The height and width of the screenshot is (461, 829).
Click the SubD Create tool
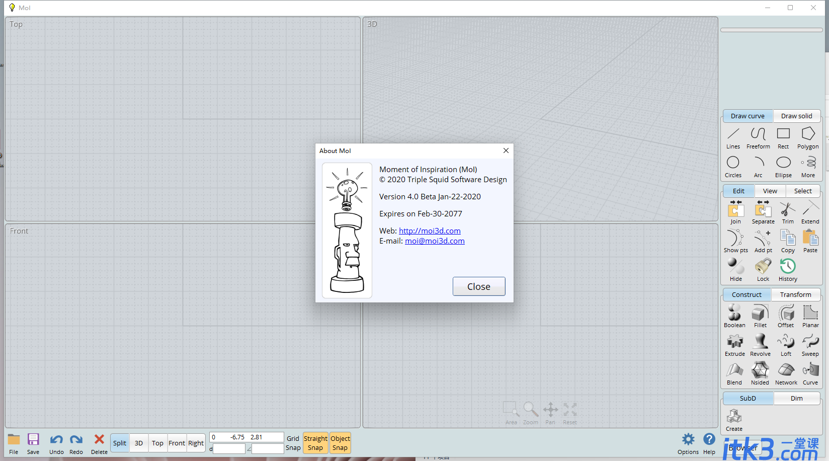[734, 420]
